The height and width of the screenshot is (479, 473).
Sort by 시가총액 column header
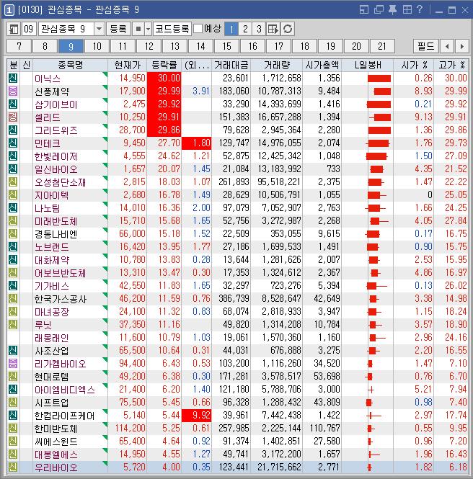pyautogui.click(x=322, y=65)
